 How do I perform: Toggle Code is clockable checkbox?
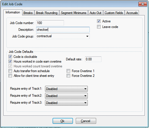tap(10, 57)
